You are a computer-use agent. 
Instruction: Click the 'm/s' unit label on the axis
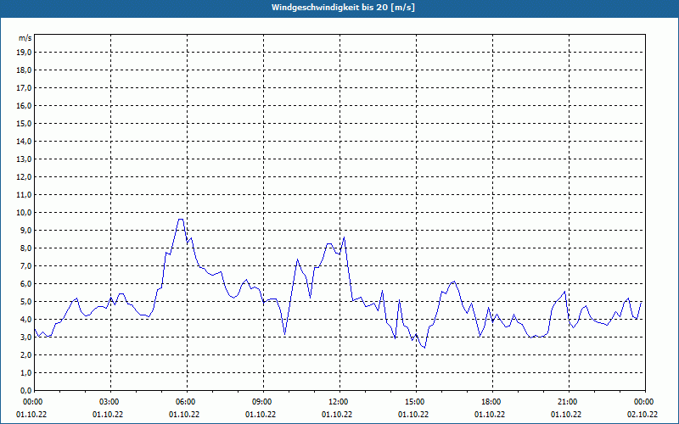pyautogui.click(x=25, y=38)
